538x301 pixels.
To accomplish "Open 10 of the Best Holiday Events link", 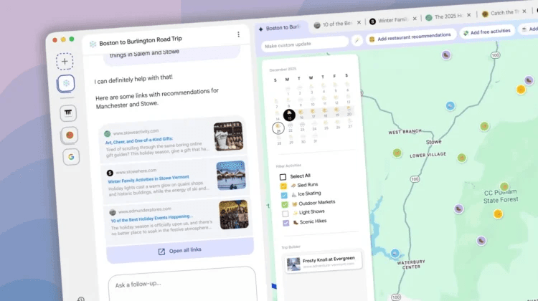I will [151, 218].
